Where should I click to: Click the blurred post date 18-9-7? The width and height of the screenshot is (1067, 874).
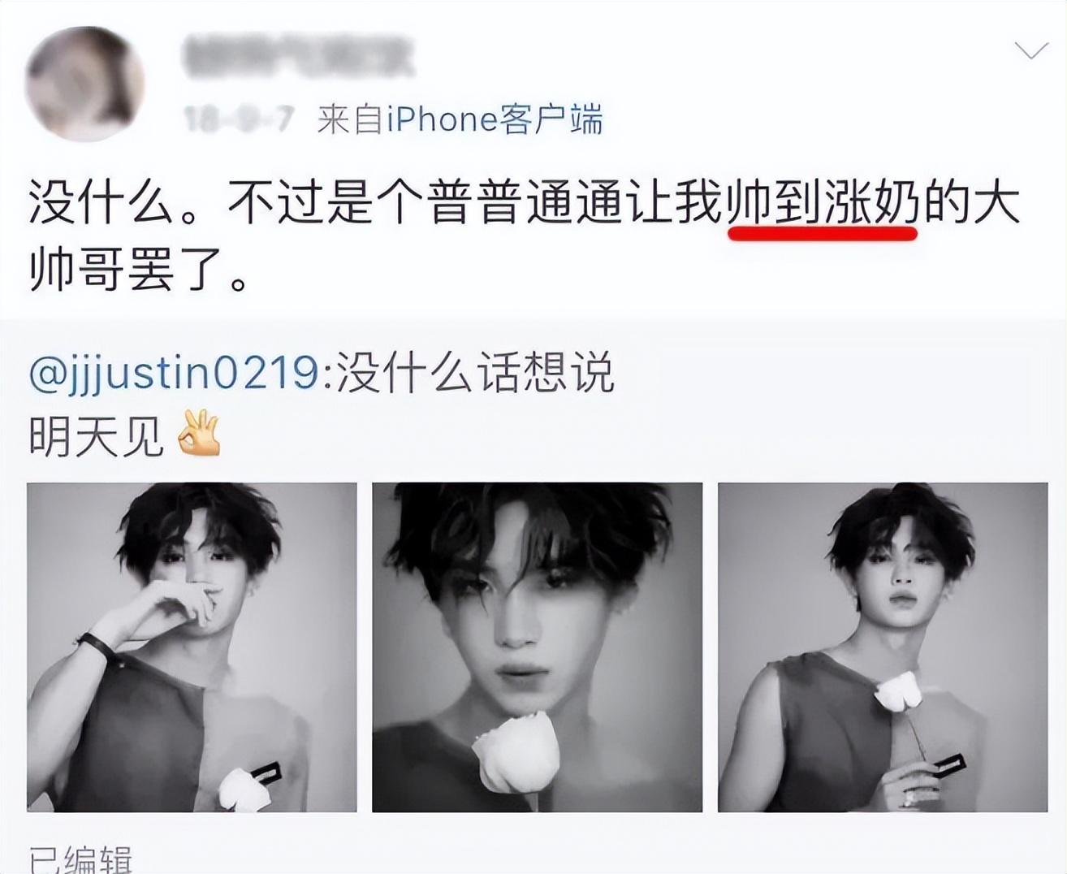[x=239, y=120]
